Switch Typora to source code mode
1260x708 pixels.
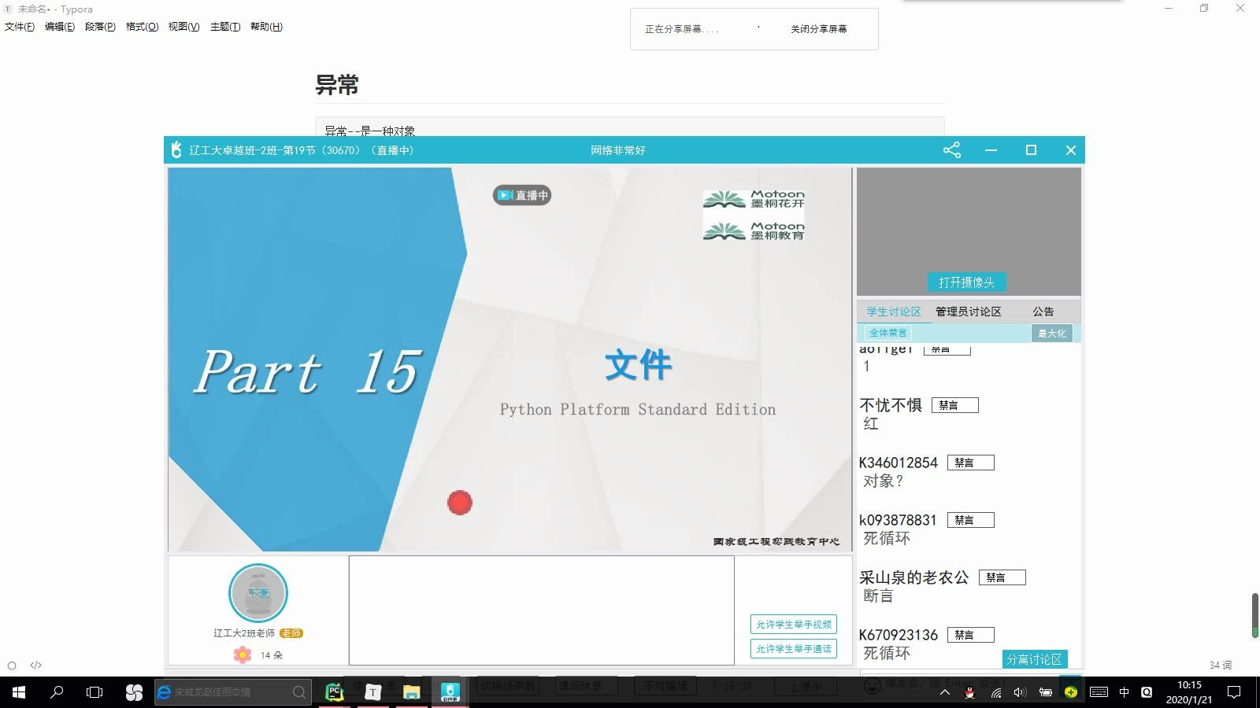point(35,665)
